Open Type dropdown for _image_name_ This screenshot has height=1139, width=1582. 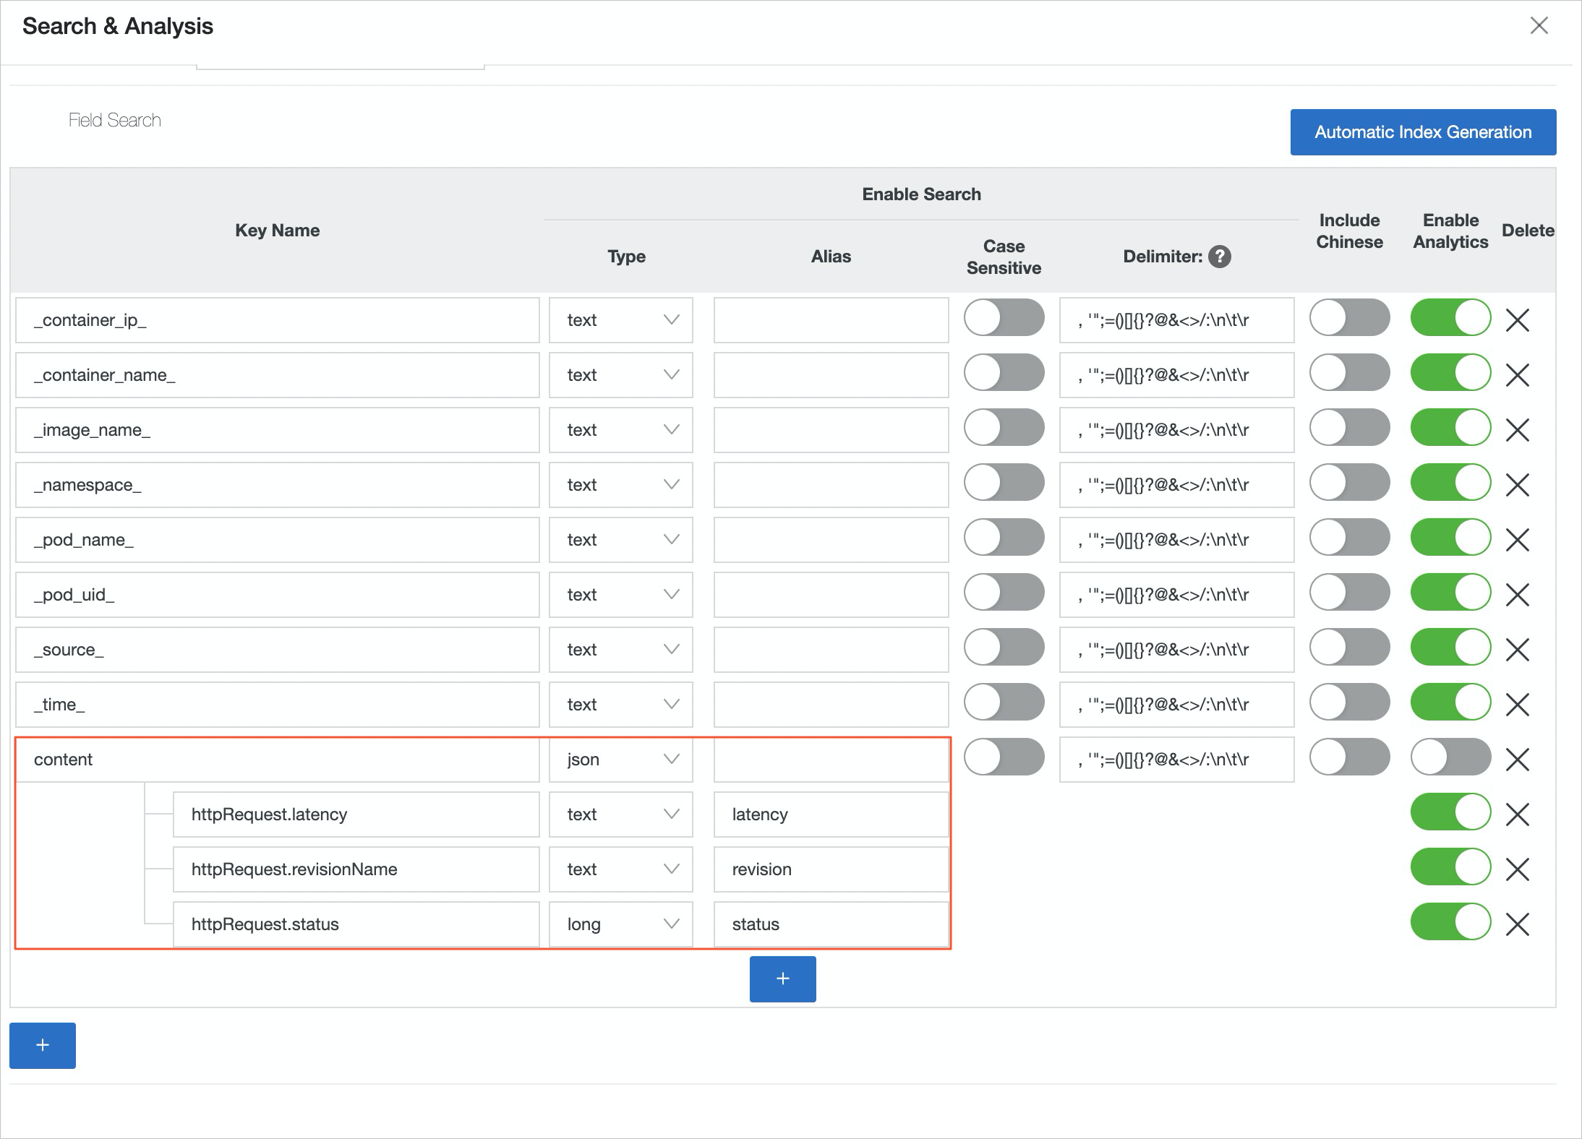pyautogui.click(x=621, y=430)
